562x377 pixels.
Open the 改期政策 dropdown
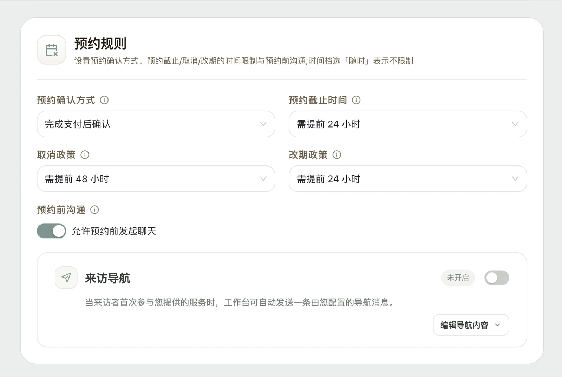click(408, 179)
